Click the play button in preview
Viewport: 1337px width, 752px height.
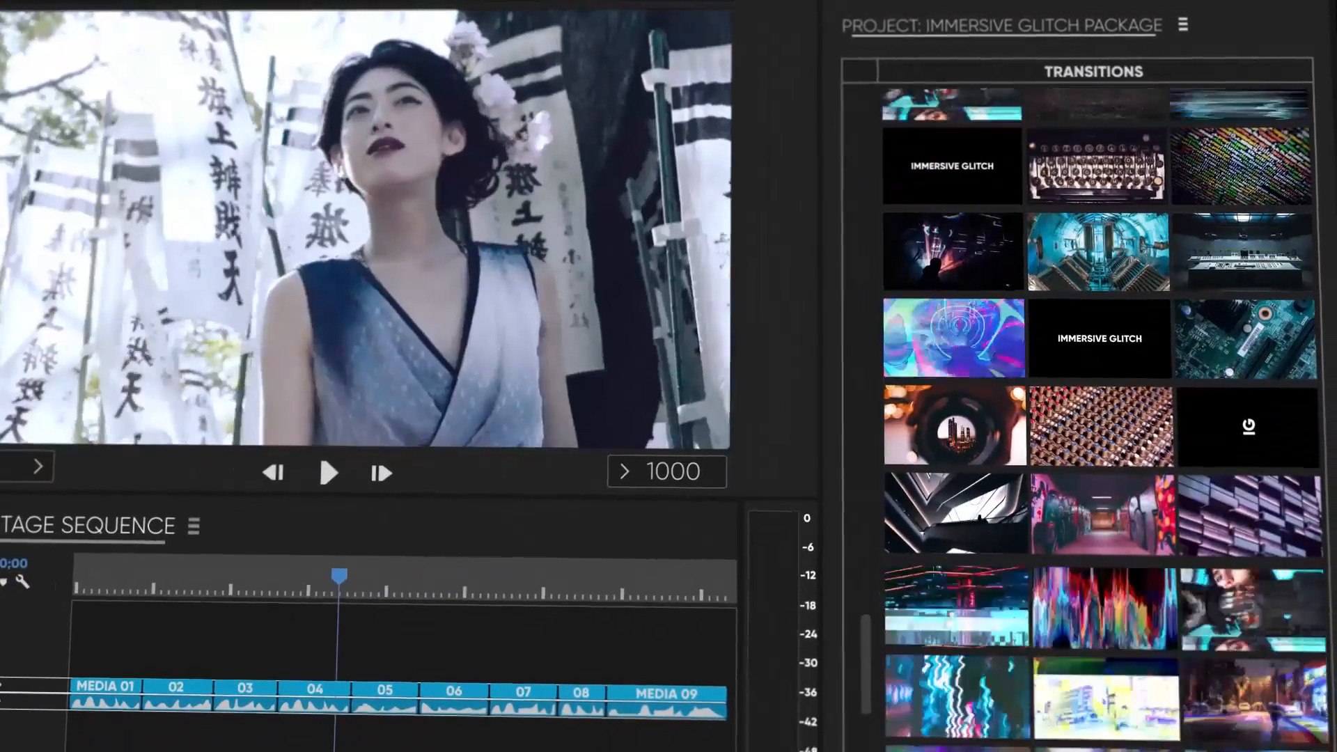pos(328,472)
